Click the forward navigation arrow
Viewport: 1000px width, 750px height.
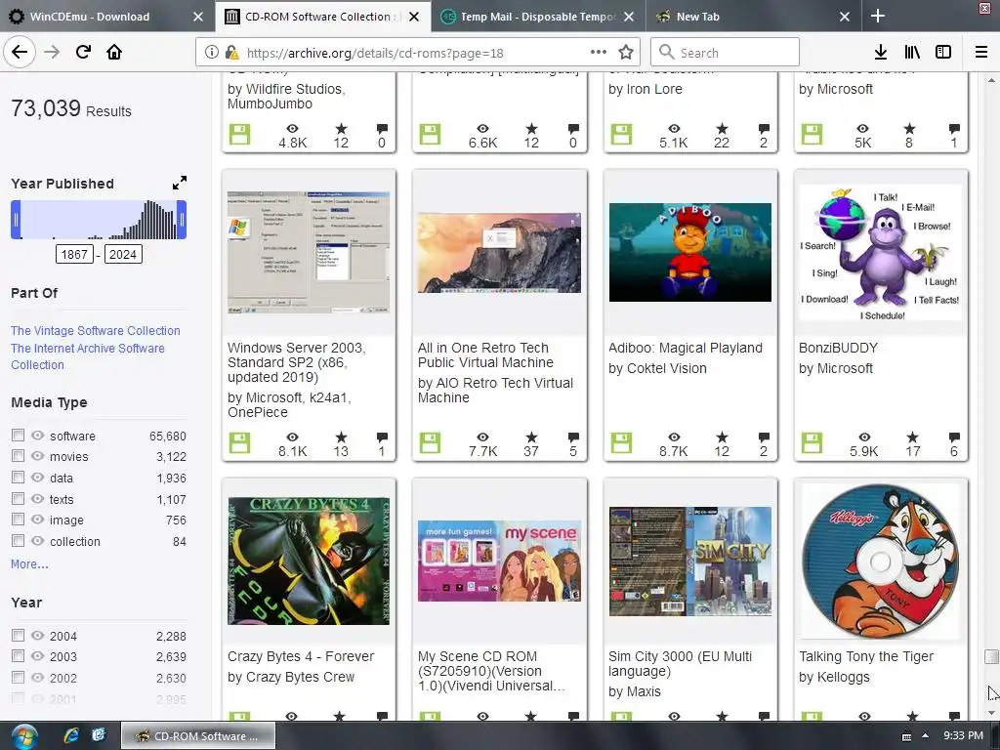[52, 53]
